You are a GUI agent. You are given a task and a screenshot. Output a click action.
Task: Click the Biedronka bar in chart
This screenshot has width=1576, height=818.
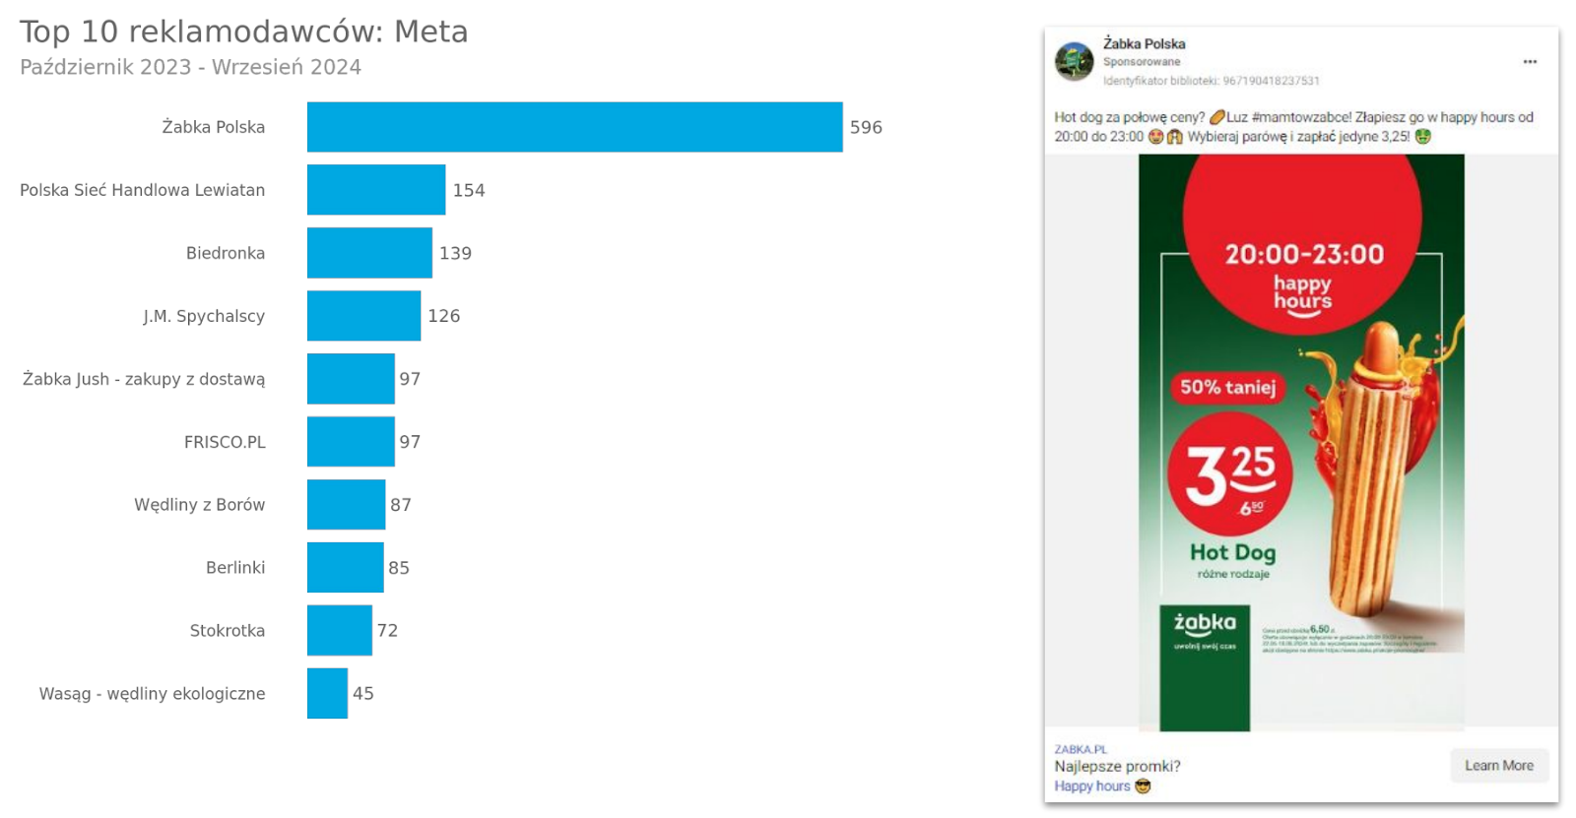coord(369,253)
